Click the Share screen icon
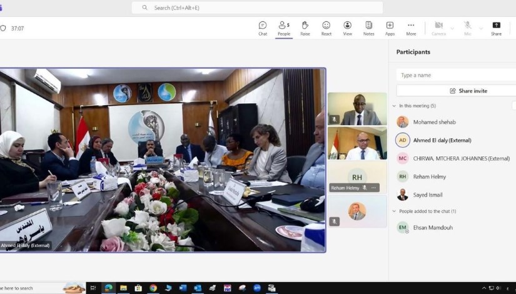Image resolution: width=516 pixels, height=294 pixels. (x=496, y=28)
